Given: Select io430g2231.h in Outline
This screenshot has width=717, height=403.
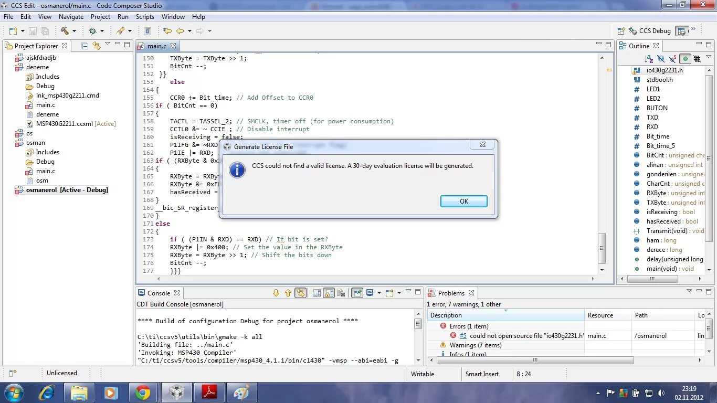Looking at the screenshot, I should click(x=664, y=70).
